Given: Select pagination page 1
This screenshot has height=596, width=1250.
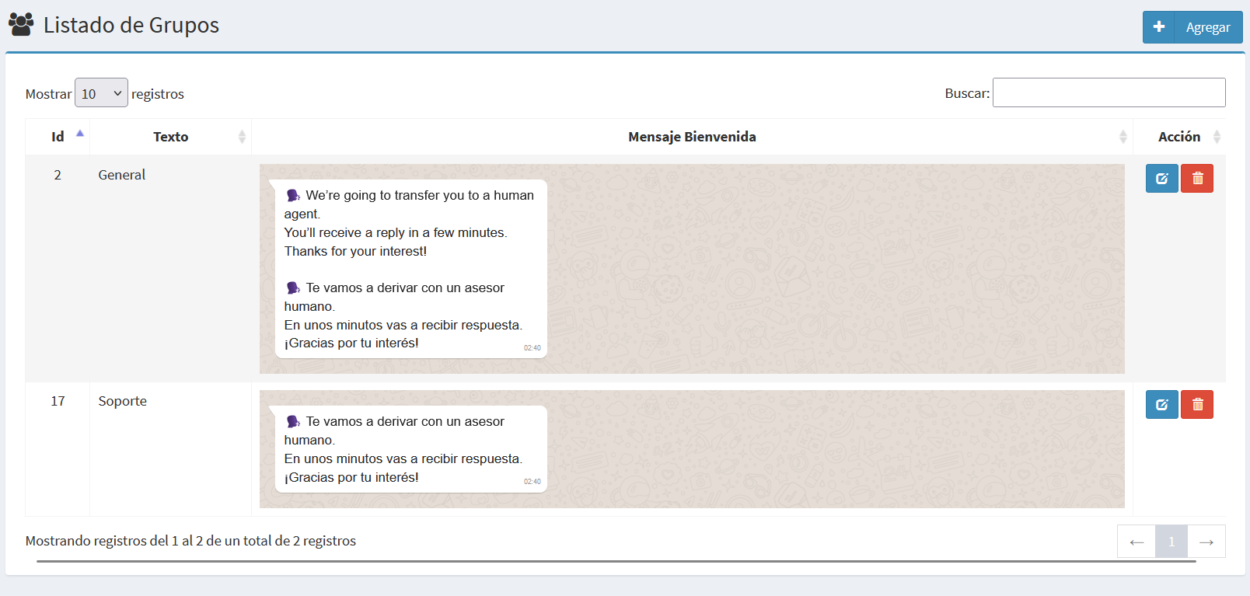Looking at the screenshot, I should coord(1171,542).
